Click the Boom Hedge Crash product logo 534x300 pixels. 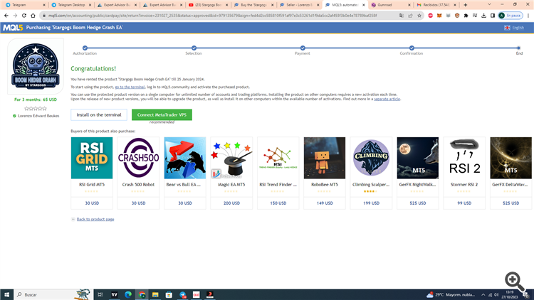tap(36, 66)
